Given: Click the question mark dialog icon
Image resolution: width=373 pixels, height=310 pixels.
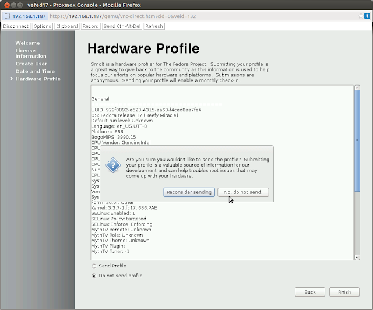Looking at the screenshot, I should (x=113, y=165).
